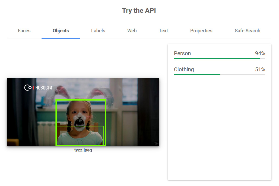
Task: Click the tyzz.jpeg file name
Action: (x=83, y=150)
